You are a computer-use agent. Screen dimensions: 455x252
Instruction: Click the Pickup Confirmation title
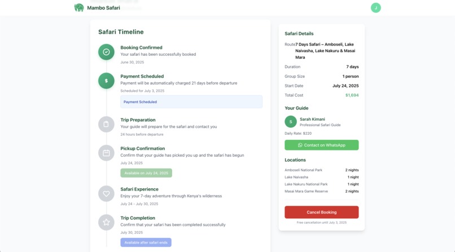[x=142, y=149]
